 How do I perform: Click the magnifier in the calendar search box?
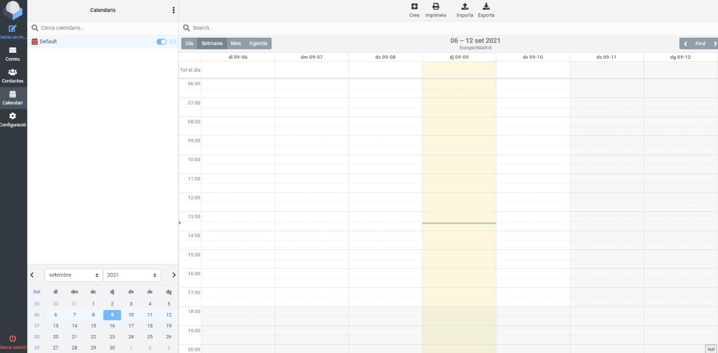point(35,28)
